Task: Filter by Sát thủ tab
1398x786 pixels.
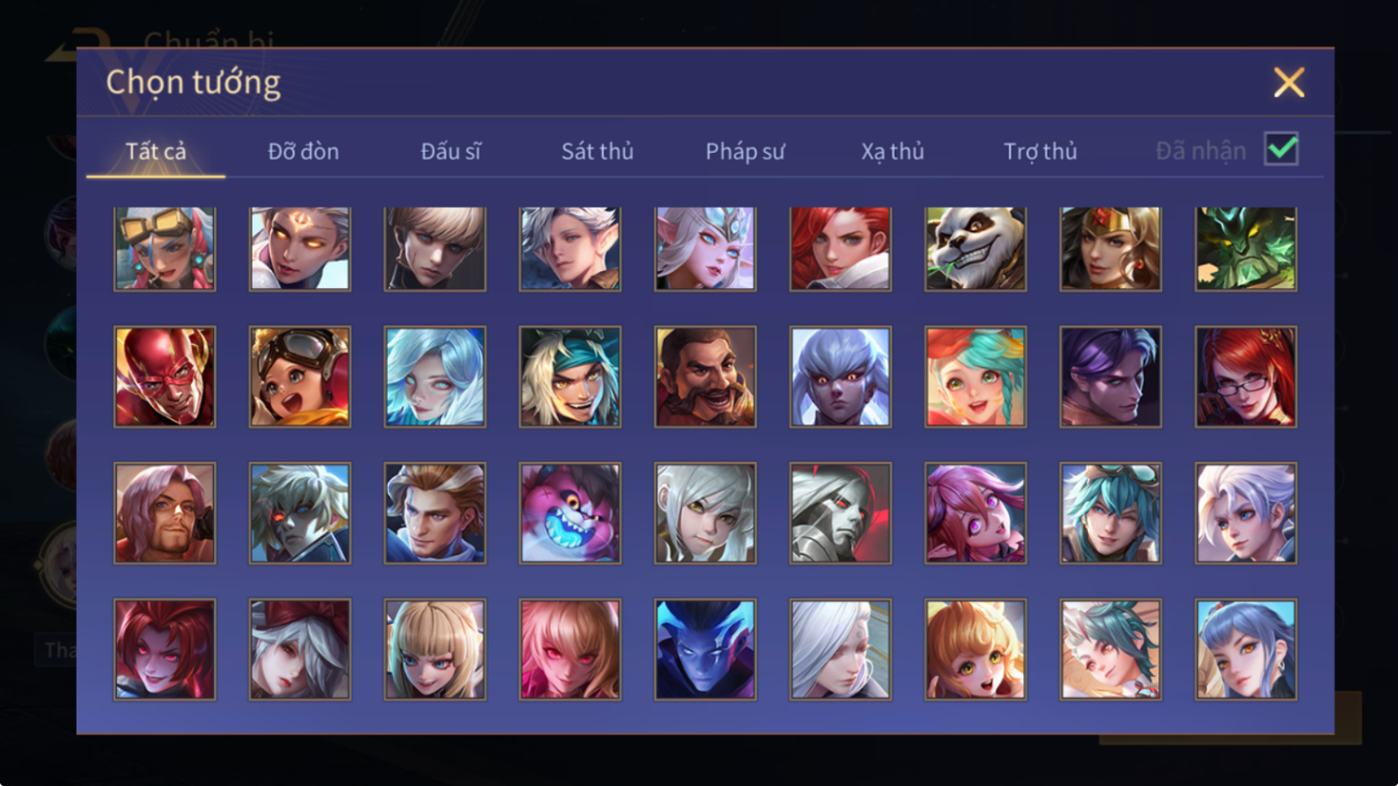Action: 597,151
